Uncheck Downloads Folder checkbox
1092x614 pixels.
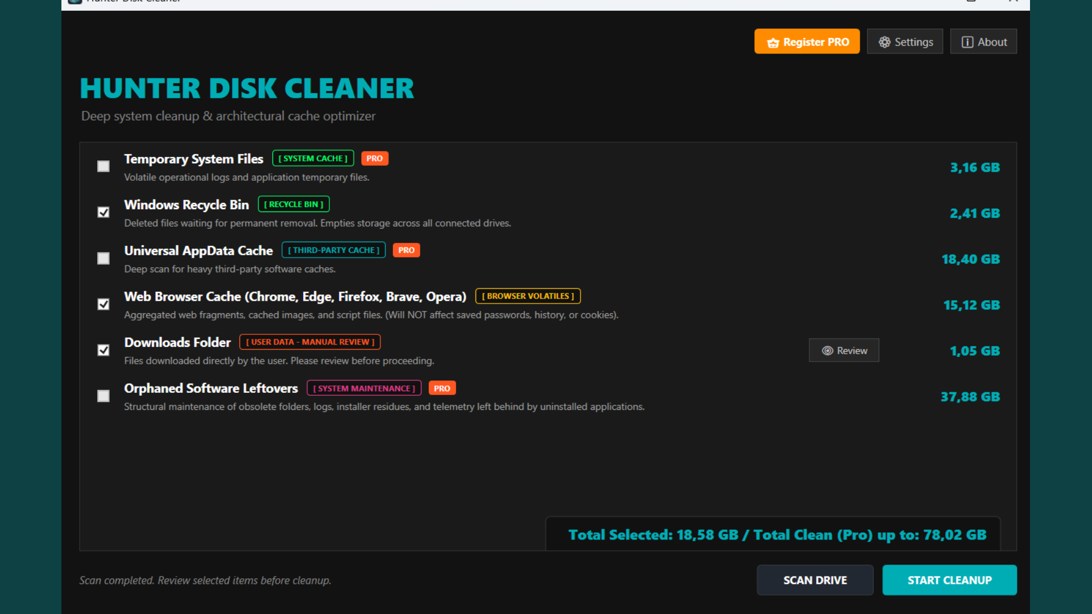103,350
